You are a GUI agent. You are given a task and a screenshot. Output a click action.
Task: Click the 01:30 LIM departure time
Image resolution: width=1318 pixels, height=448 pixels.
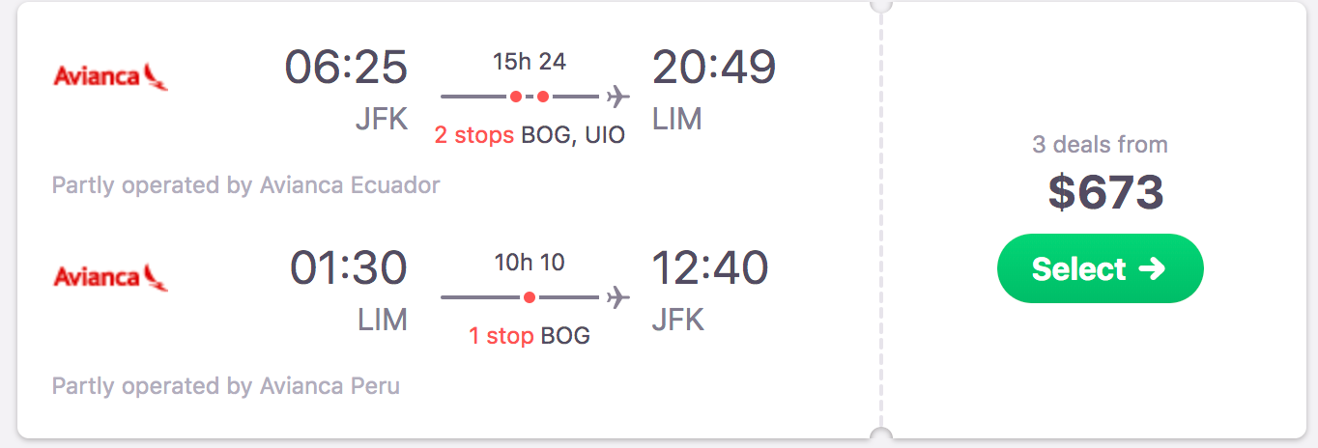[349, 268]
